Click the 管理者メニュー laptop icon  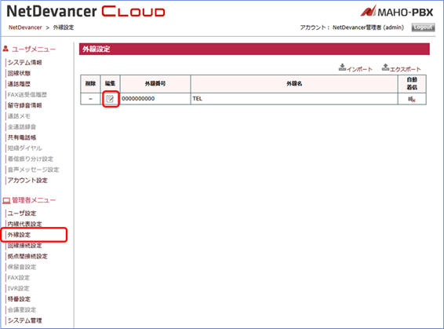6,201
